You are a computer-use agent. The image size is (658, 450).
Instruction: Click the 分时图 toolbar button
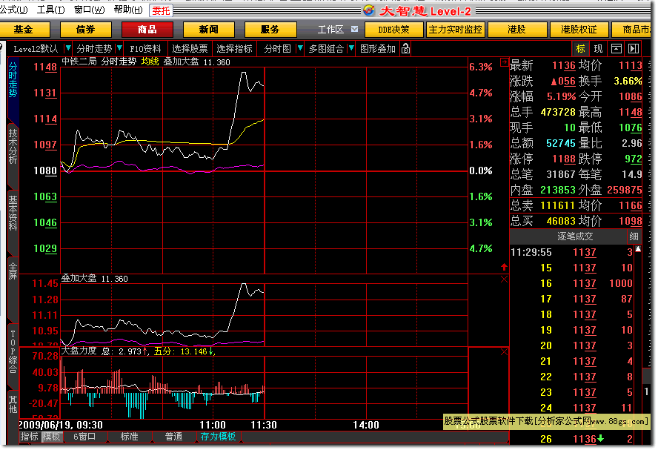click(x=277, y=49)
